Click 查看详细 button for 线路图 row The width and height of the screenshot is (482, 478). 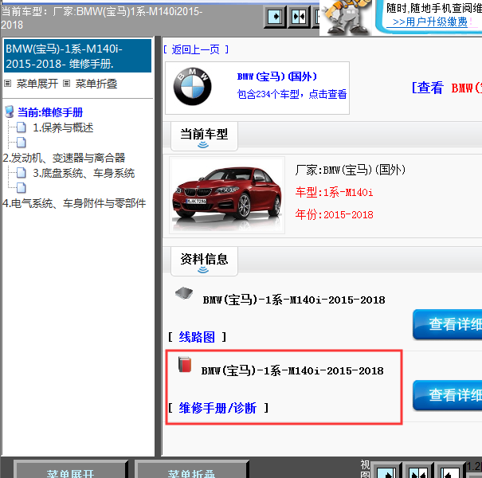(448, 324)
